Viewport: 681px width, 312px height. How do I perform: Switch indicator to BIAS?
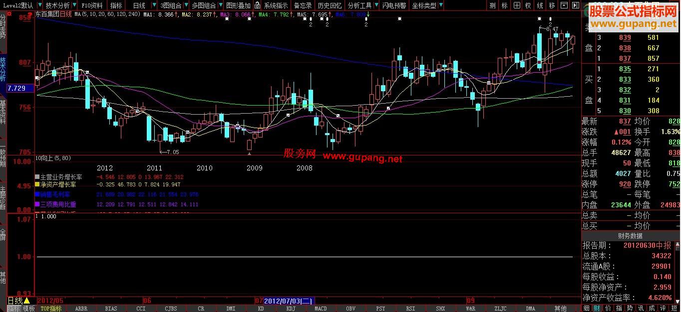pos(111,309)
